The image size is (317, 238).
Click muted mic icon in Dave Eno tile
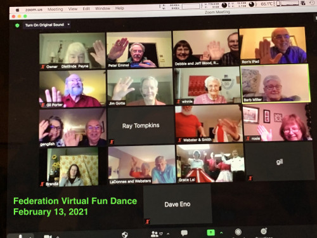point(148,221)
